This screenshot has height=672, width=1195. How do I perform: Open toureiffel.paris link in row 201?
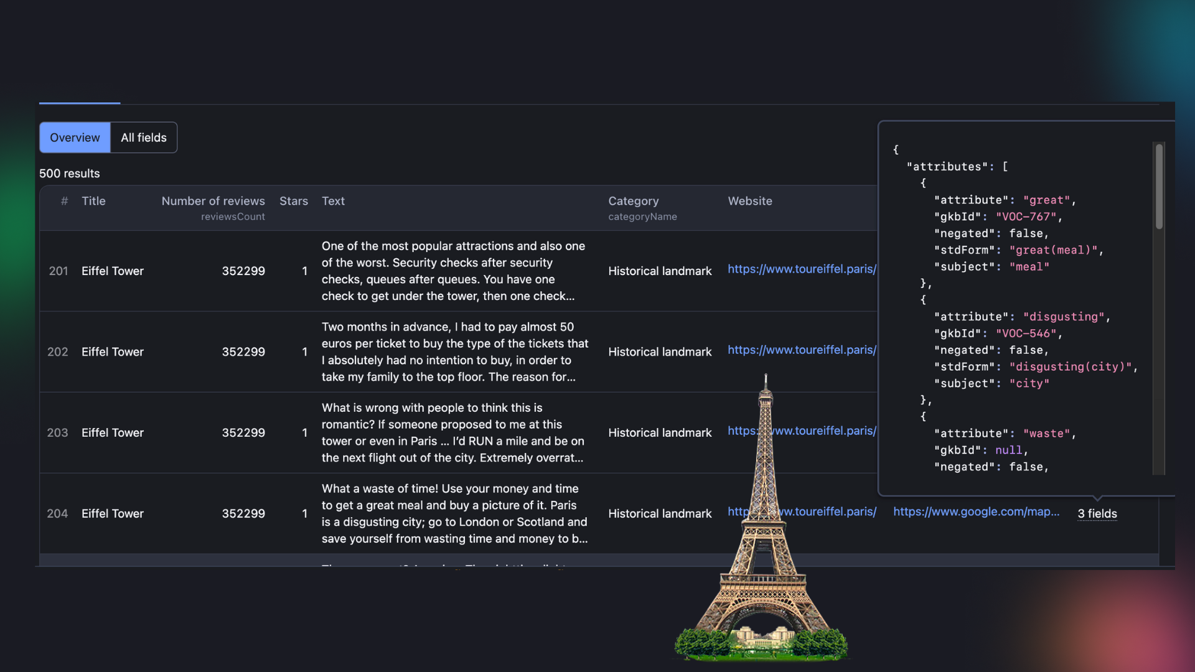(802, 269)
